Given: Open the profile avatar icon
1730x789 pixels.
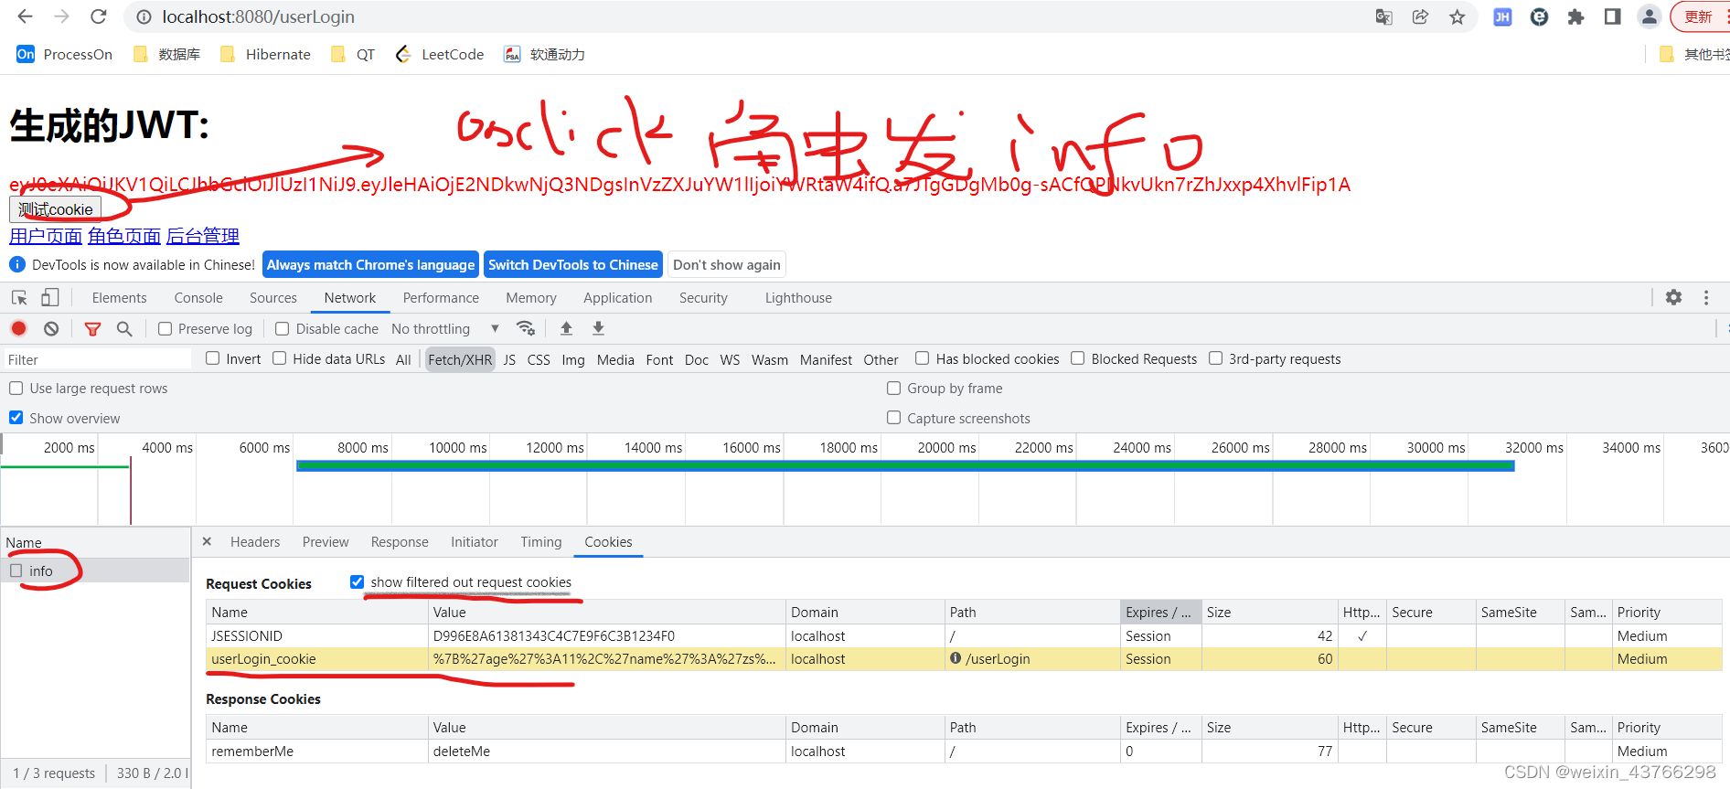Looking at the screenshot, I should click(x=1649, y=16).
